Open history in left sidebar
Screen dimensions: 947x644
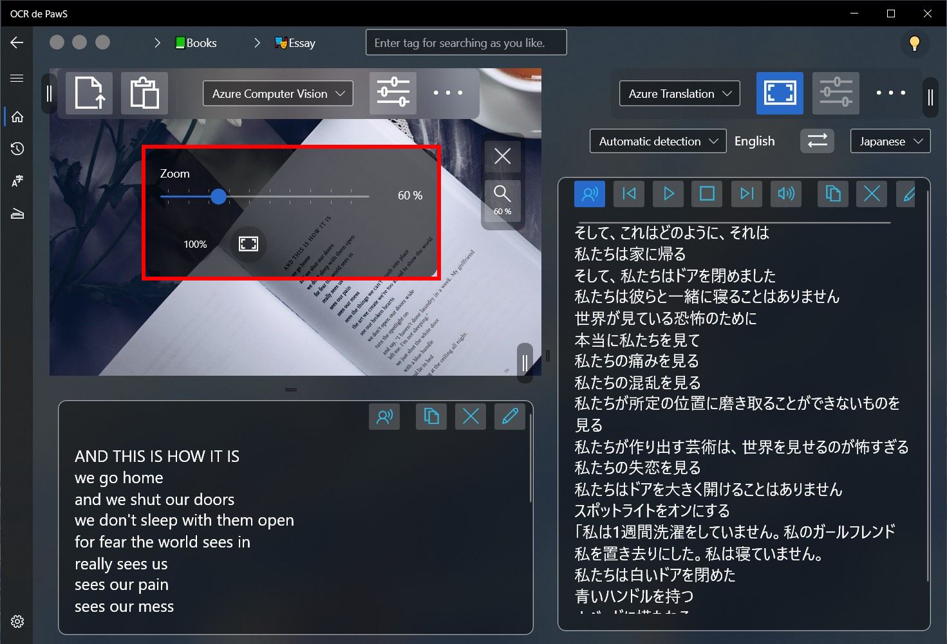[17, 149]
